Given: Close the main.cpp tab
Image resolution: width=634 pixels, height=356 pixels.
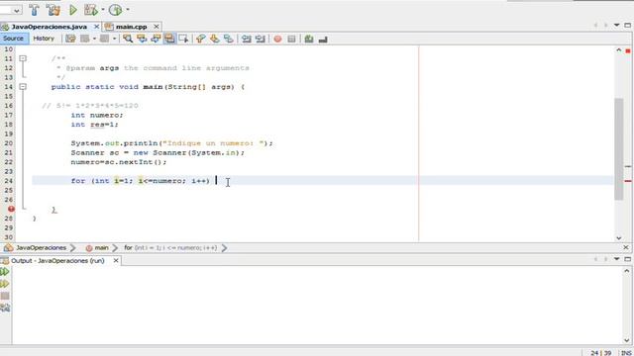Looking at the screenshot, I should click(x=157, y=27).
